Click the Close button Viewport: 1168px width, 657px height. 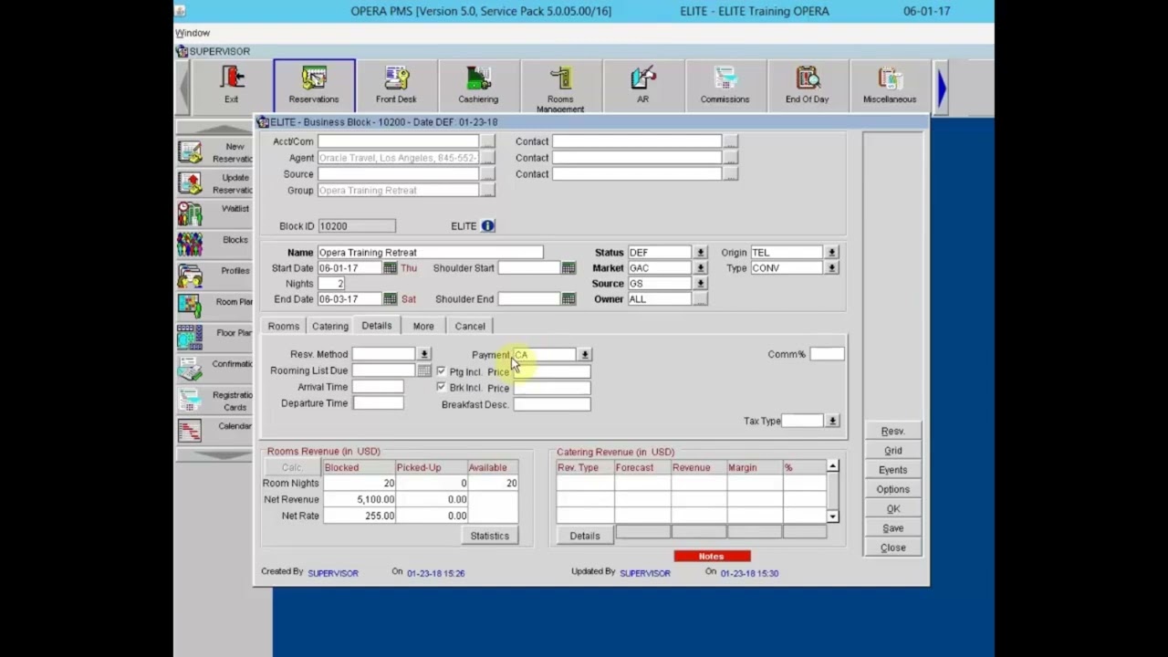pyautogui.click(x=893, y=547)
